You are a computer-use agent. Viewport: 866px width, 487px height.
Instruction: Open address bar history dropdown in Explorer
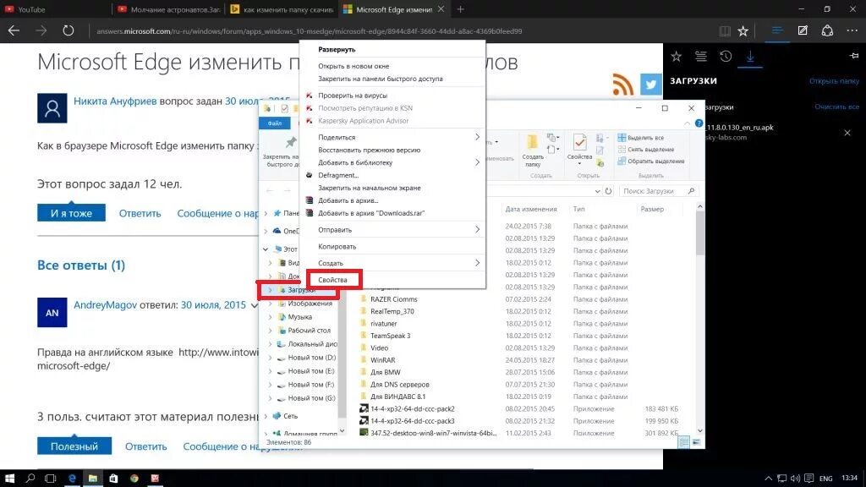[x=597, y=191]
